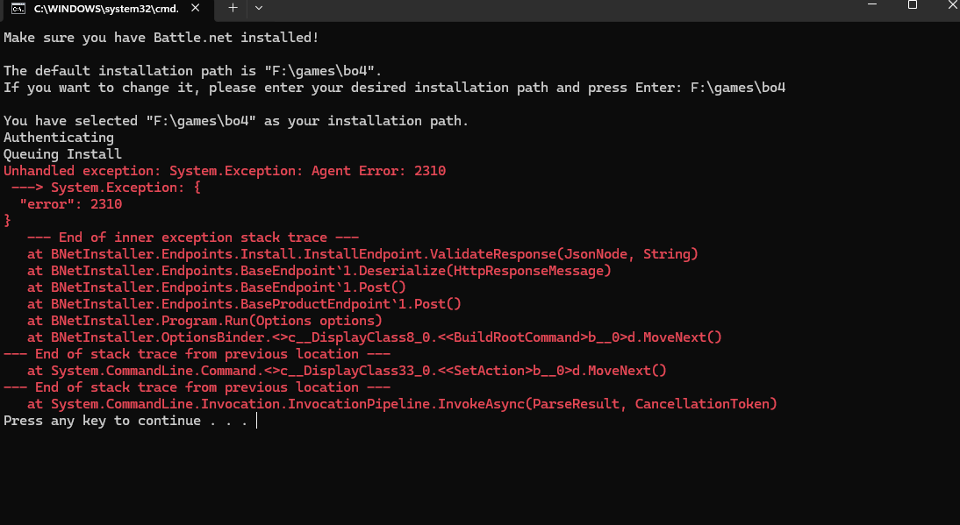Click the "Make sure you have Battle.net installed!" line
Image resolution: width=960 pixels, height=525 pixels.
tap(161, 38)
